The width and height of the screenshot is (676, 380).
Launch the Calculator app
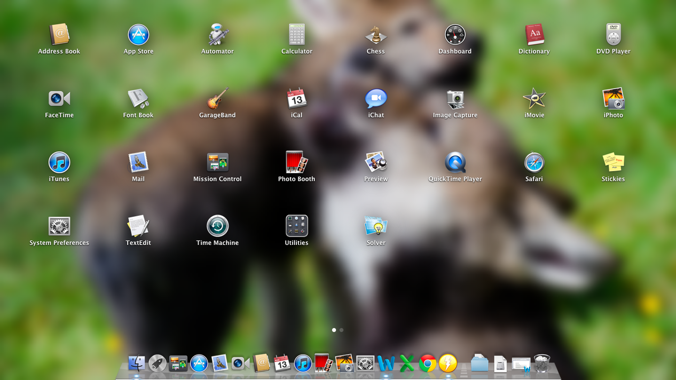(297, 35)
